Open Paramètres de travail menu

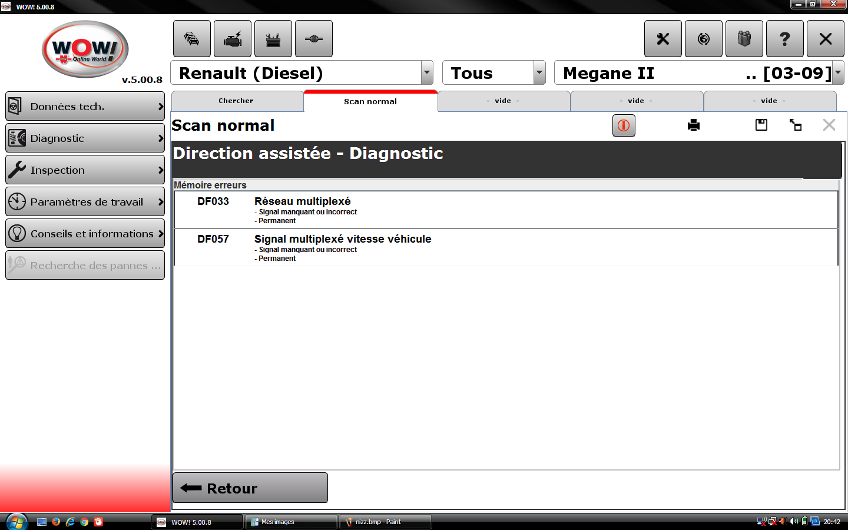coord(85,202)
